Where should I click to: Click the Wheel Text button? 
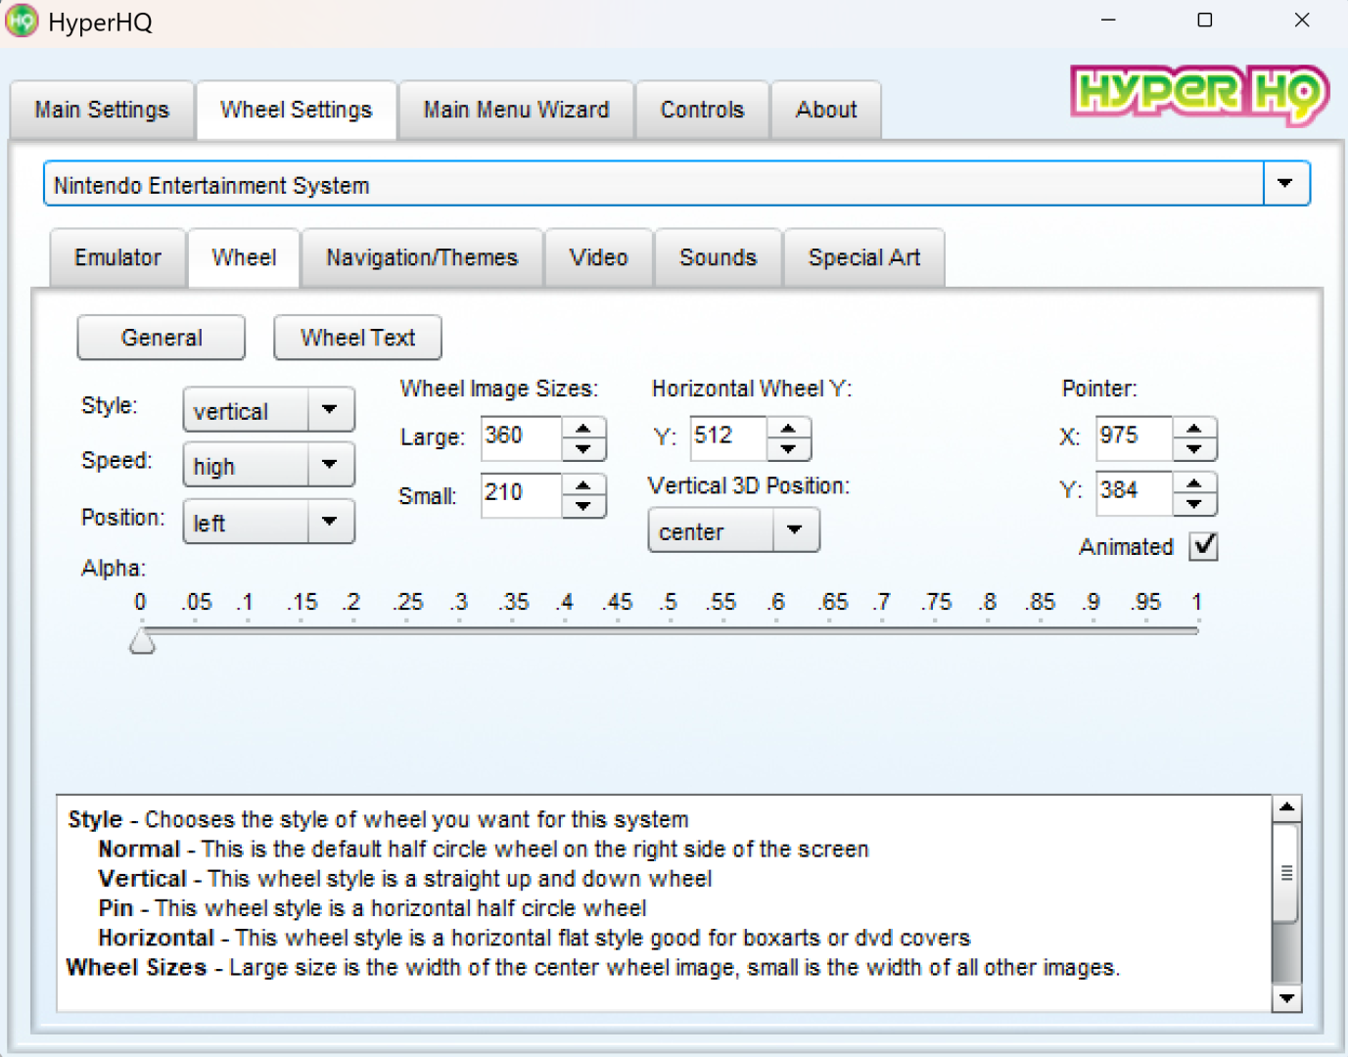tap(357, 338)
